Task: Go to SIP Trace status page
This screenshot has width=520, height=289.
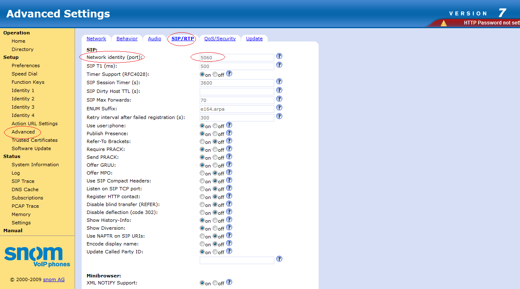Action: 23,181
